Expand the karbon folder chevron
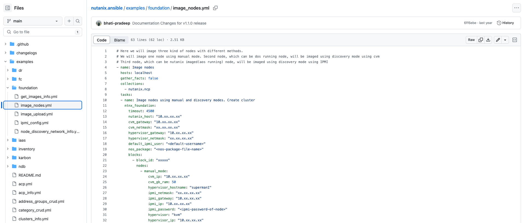The width and height of the screenshot is (524, 223). (8, 157)
